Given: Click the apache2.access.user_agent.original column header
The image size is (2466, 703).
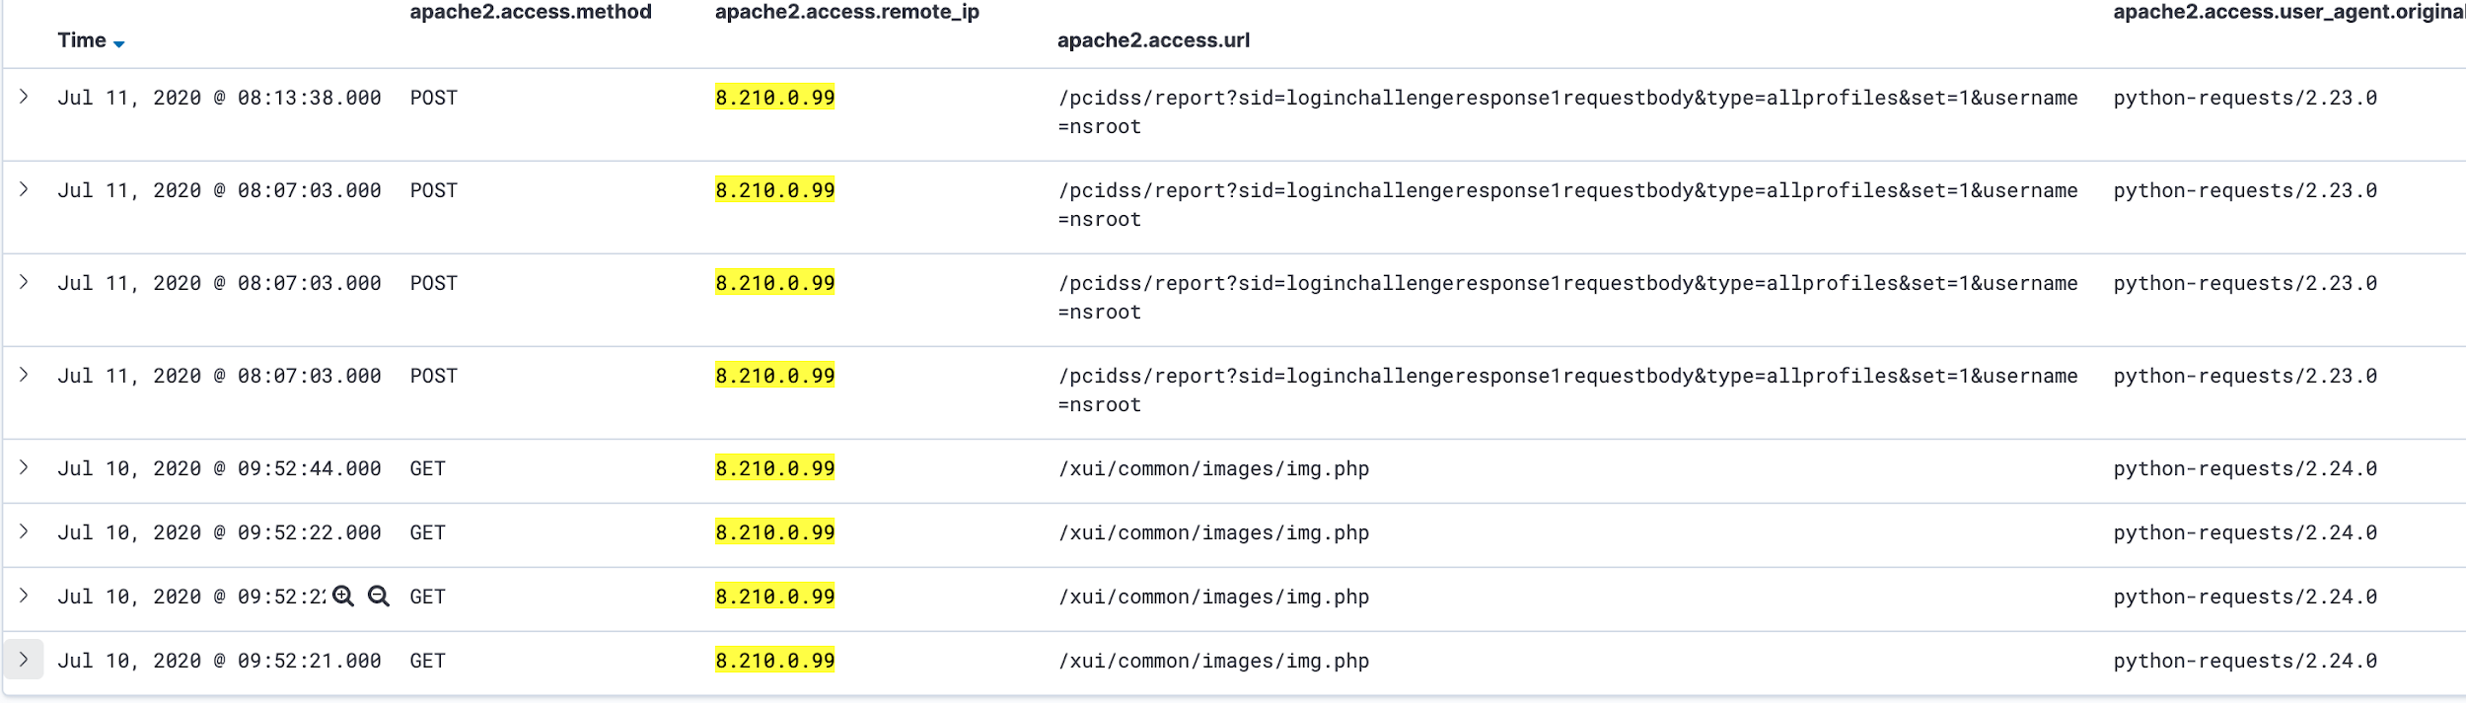Looking at the screenshot, I should [2288, 12].
